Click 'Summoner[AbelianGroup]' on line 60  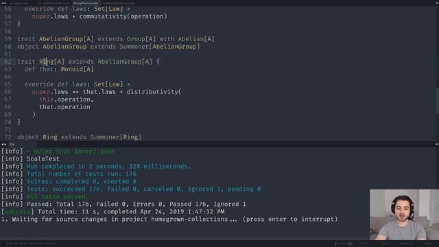click(160, 47)
